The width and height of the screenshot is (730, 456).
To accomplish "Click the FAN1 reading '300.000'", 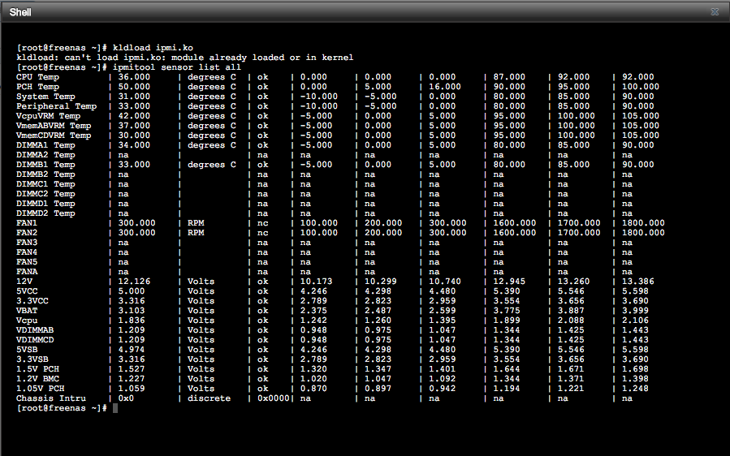I will 137,223.
